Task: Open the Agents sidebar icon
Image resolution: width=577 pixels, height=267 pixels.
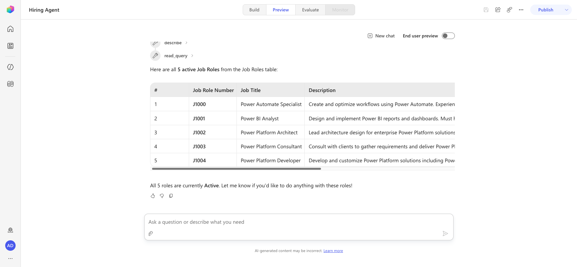Action: (10, 46)
